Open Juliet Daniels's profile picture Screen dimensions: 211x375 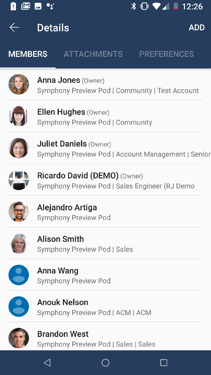pos(19,148)
